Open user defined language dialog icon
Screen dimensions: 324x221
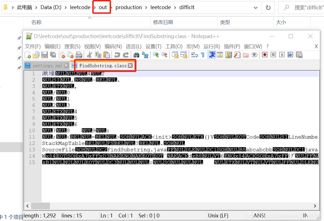pyautogui.click(x=220, y=55)
